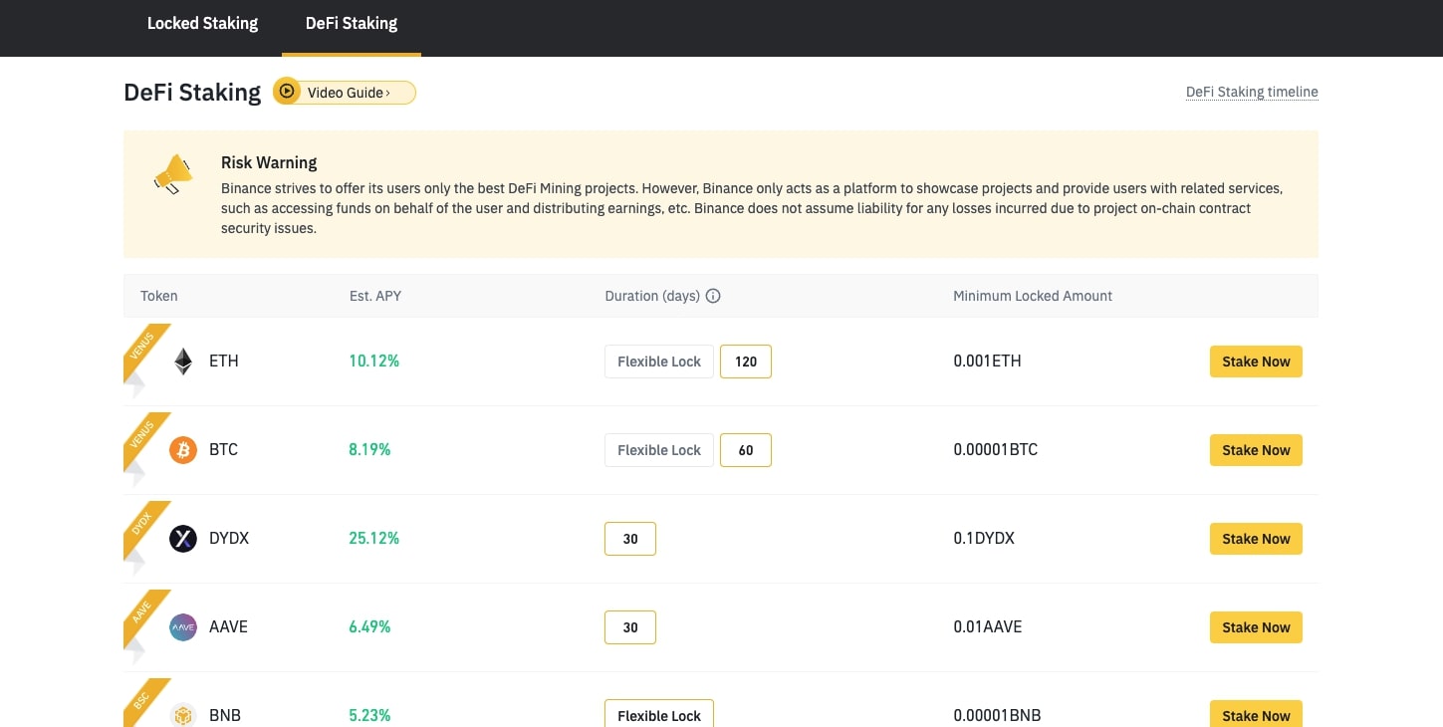The image size is (1443, 727).
Task: Click the 5.23% APY value
Action: coord(369,715)
